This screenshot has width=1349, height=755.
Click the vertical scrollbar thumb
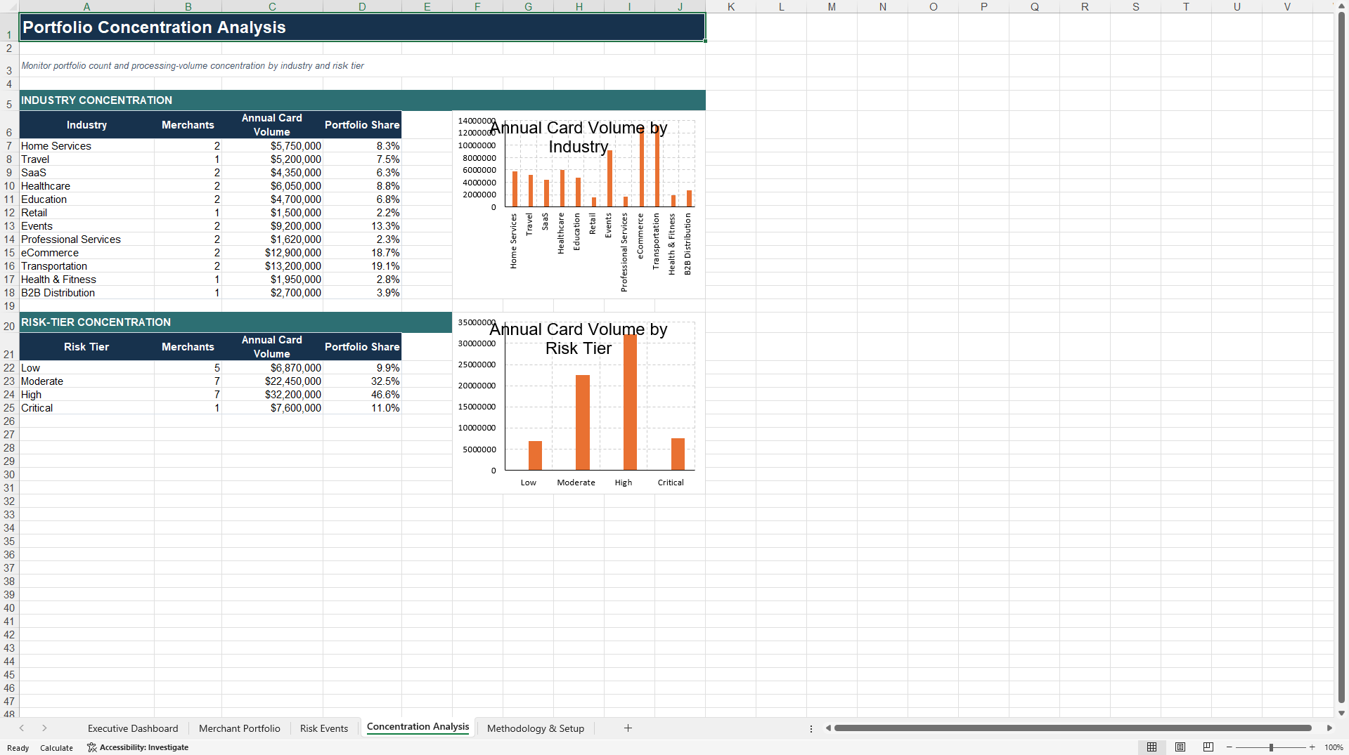tap(1341, 358)
